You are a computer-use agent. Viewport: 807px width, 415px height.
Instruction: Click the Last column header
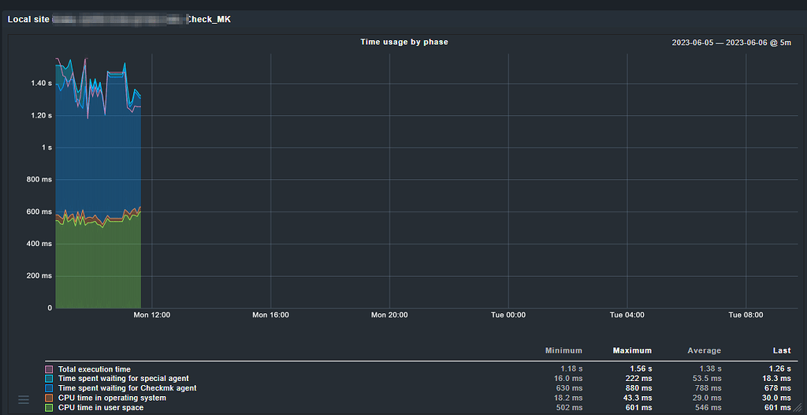click(781, 350)
